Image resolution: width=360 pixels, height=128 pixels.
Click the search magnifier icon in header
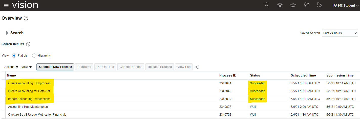[x=267, y=5]
